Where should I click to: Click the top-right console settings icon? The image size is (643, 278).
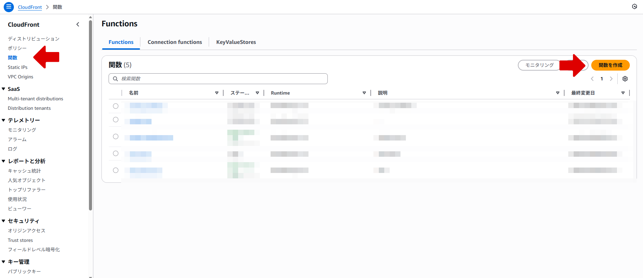[x=635, y=6]
